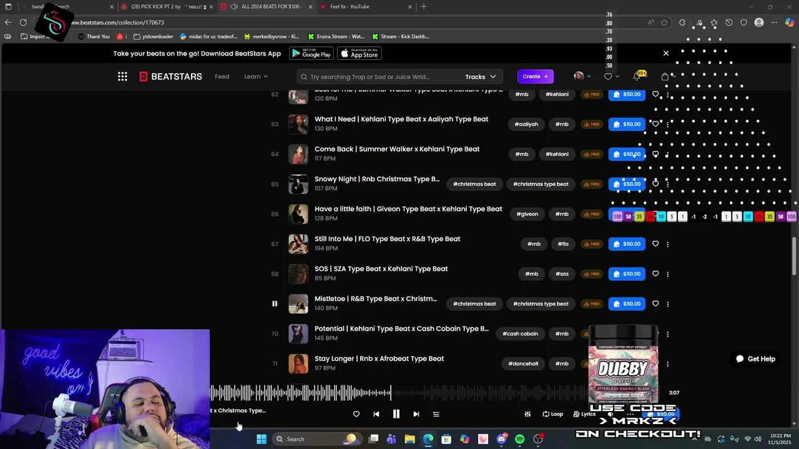Buy Still Into Me for $50.00
This screenshot has height=449, width=799.
[x=627, y=244]
